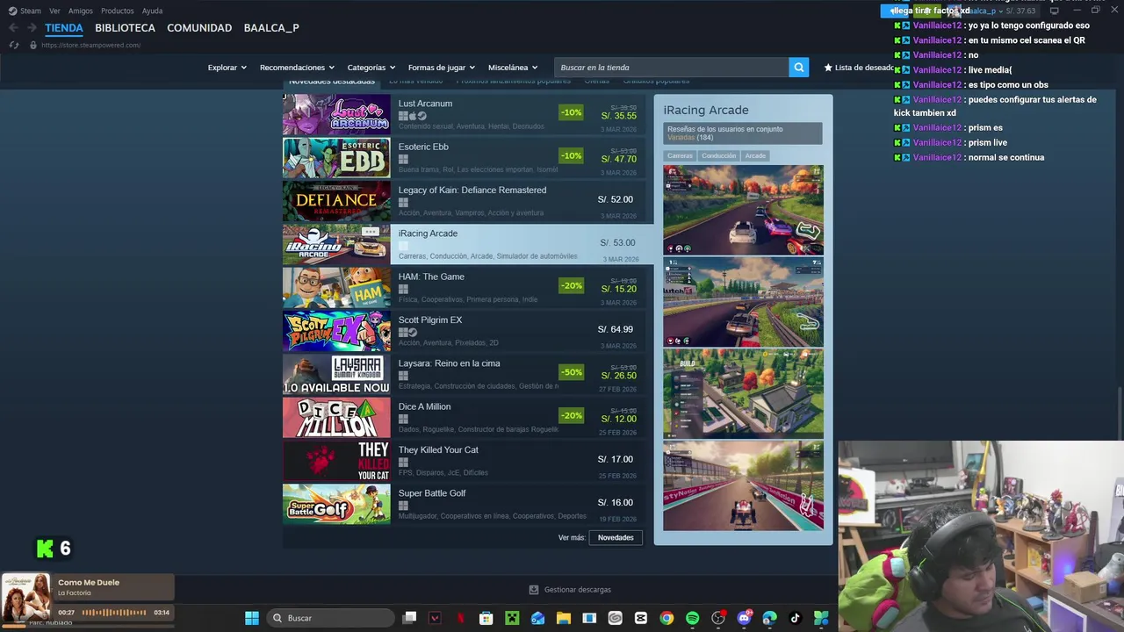This screenshot has width=1124, height=632.
Task: Open the BAALCA_P profile tab
Action: pyautogui.click(x=271, y=28)
